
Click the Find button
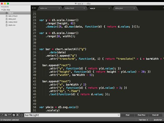click(127, 115)
